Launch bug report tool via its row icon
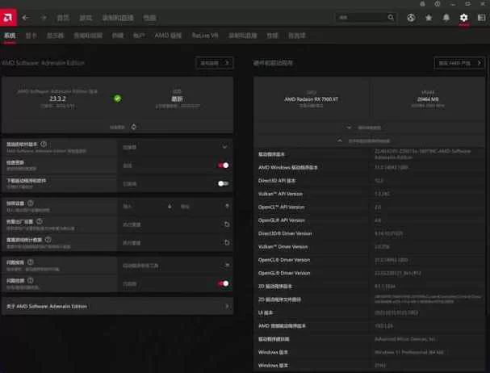 tap(227, 265)
